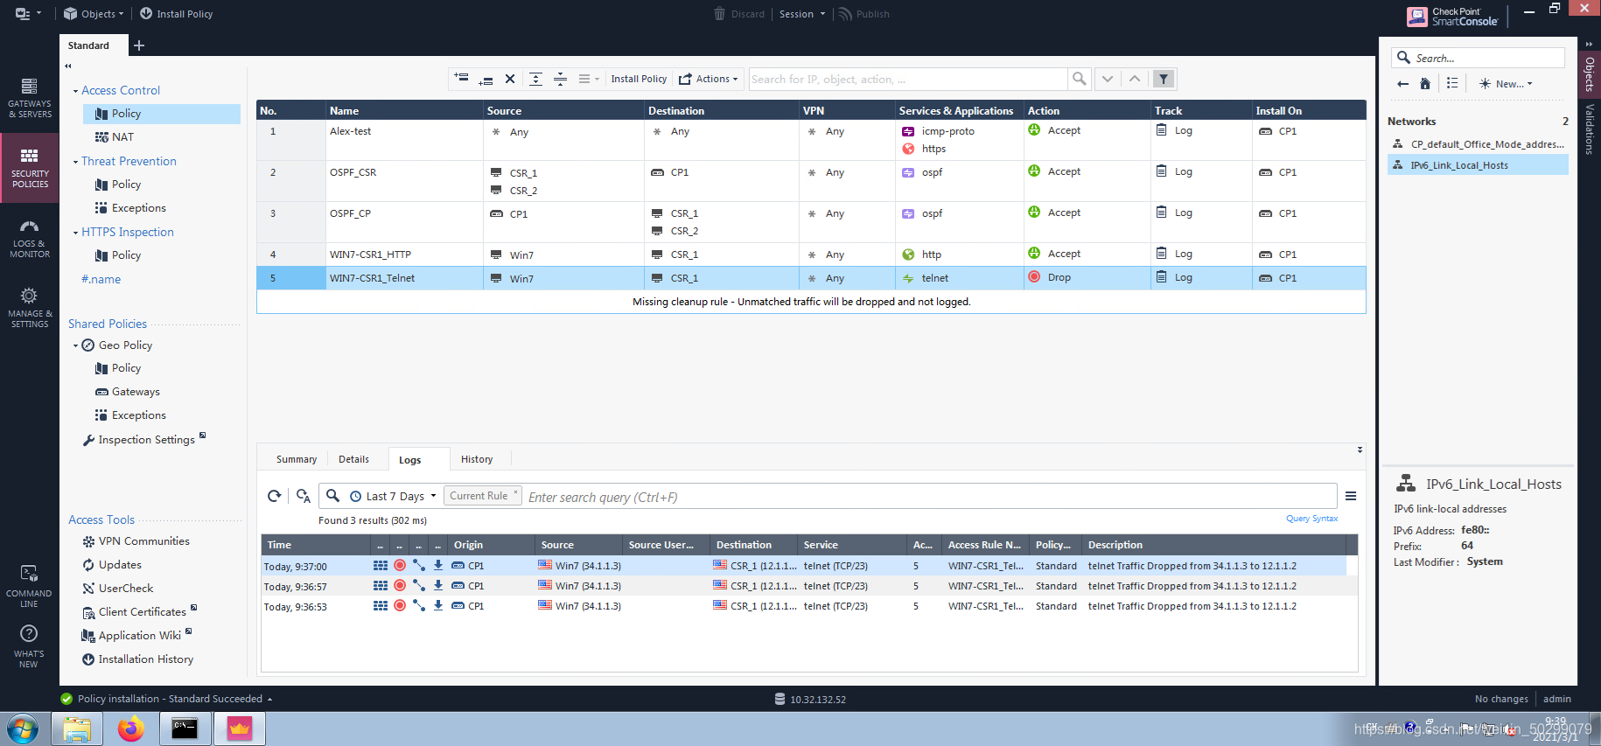The height and width of the screenshot is (746, 1601).
Task: Click the Discard button
Action: click(739, 14)
